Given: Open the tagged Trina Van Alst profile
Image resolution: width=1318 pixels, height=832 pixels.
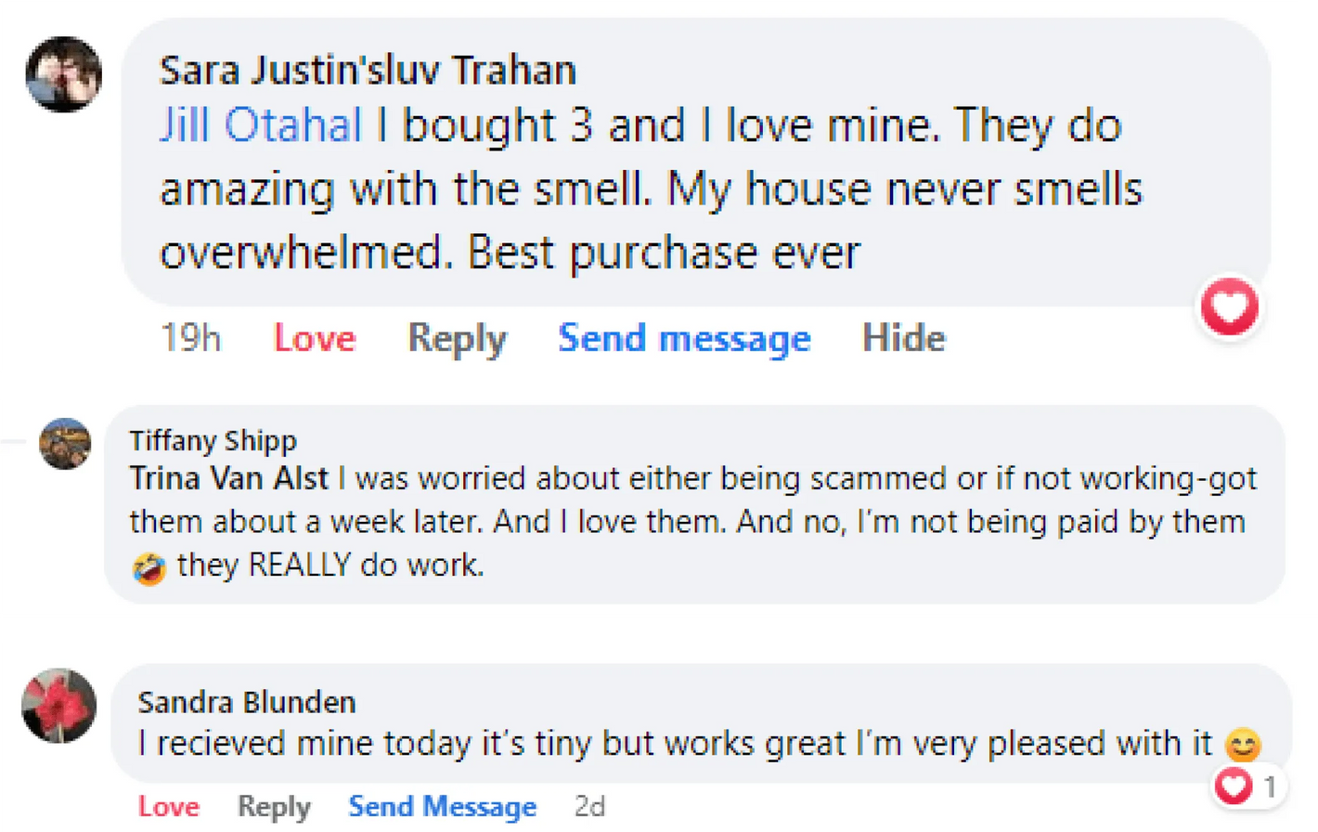Looking at the screenshot, I should pos(229,478).
